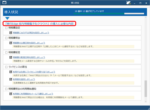Screen dimensions: 150x110
Task: Open the AI assistant bird icon
Action: tap(128, 3)
